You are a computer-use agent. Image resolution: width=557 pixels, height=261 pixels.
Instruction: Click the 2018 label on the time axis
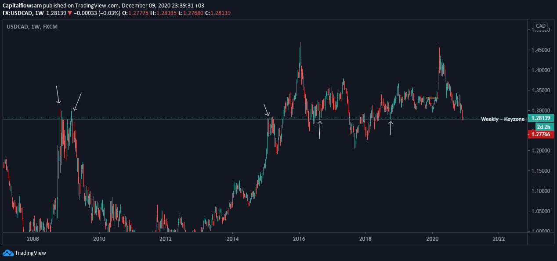(x=365, y=239)
